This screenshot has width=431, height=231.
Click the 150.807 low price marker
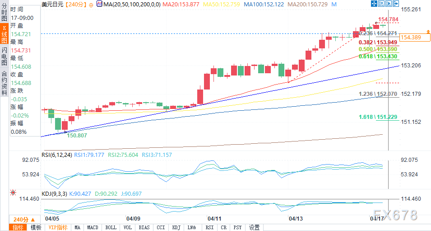coord(77,136)
